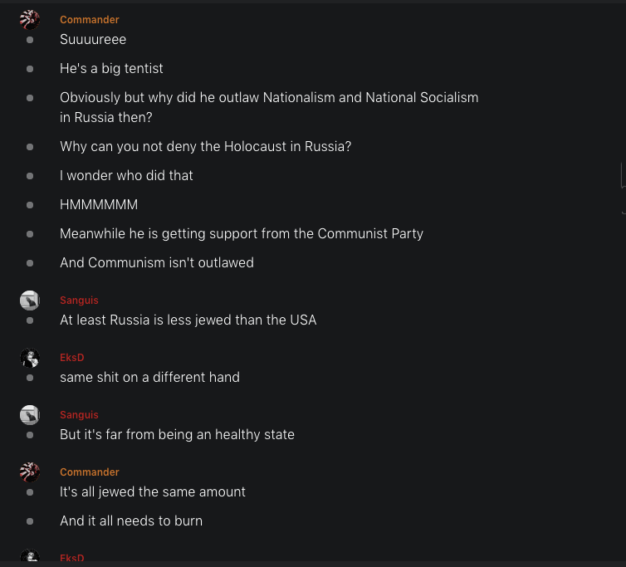Screen dimensions: 626x567
Task: Select the "same shit on a different hand" message
Action: (149, 378)
